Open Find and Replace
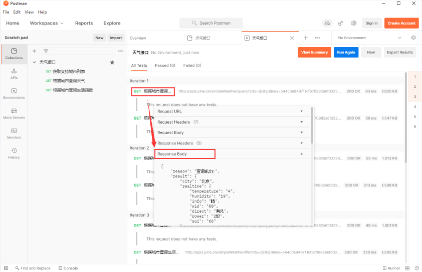 coord(33,268)
